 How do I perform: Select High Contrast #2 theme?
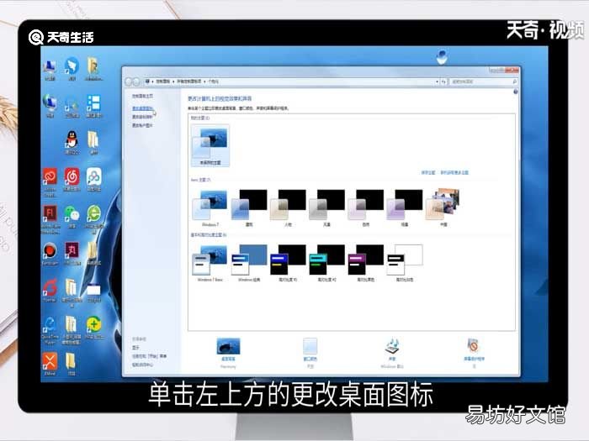(326, 263)
